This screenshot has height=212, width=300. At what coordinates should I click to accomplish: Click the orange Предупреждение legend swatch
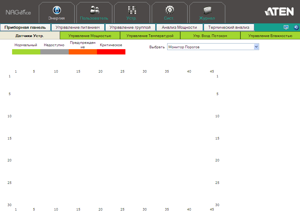[x=83, y=52]
